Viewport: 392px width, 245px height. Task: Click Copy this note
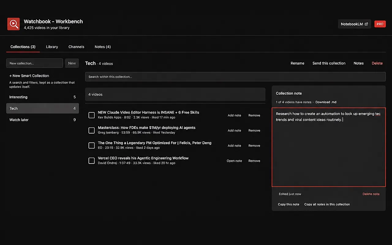tap(288, 204)
